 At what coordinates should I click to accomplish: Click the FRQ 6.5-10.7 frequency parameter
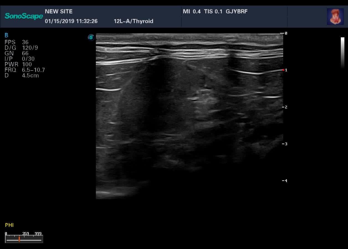[25, 70]
